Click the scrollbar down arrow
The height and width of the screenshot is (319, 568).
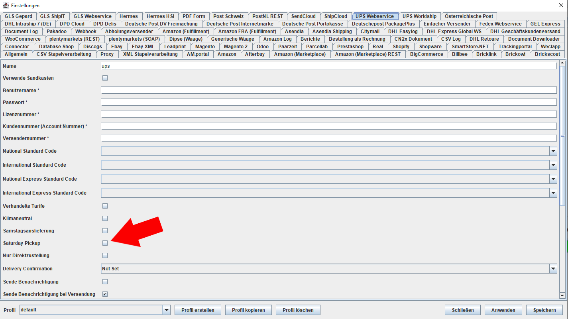click(x=562, y=295)
